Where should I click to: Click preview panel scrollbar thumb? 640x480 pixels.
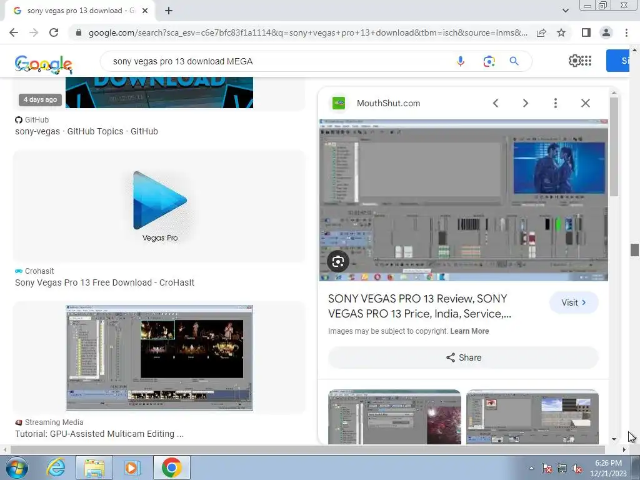[614, 147]
